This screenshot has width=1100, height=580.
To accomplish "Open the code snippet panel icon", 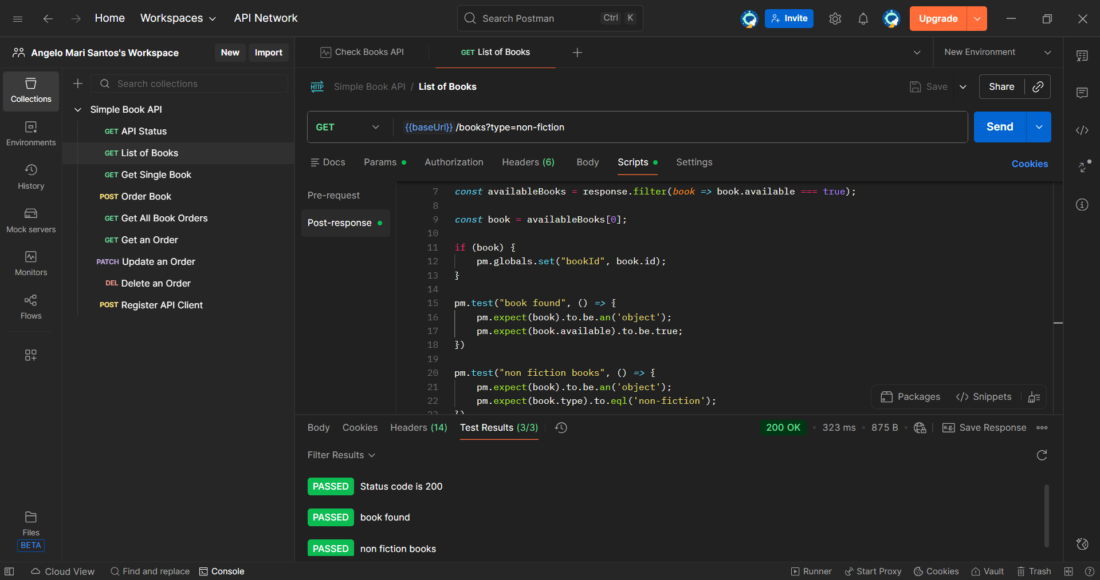I will 1082,130.
